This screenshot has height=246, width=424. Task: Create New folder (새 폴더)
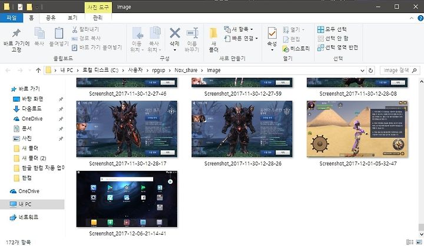pos(213,39)
